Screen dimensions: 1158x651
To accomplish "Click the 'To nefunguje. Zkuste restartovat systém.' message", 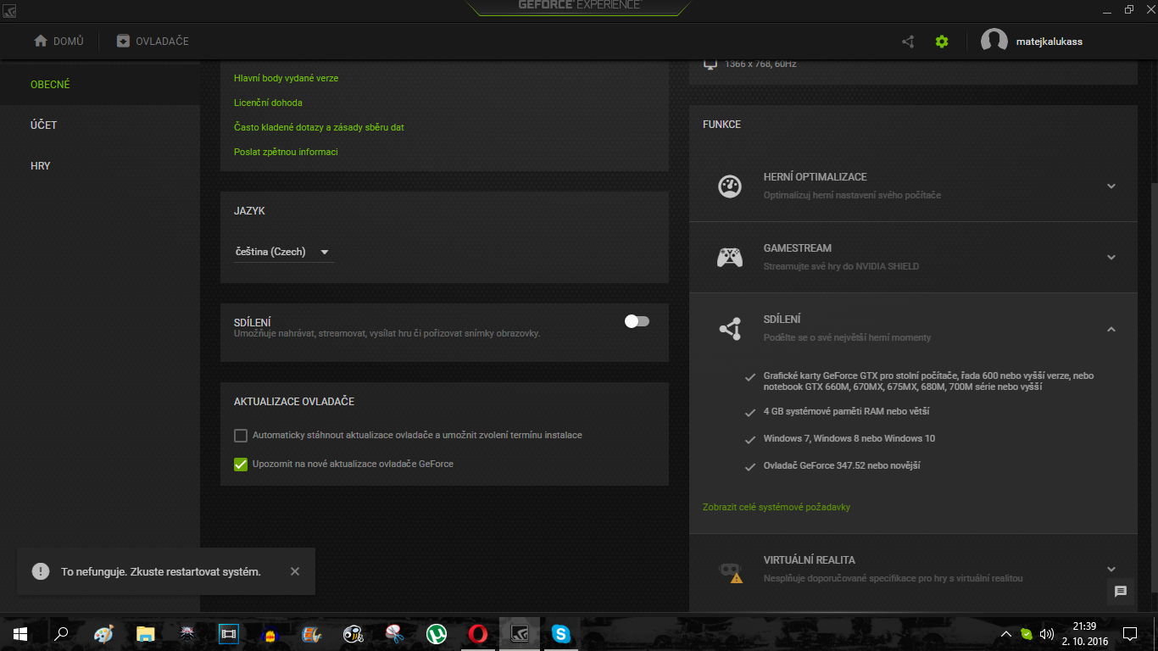I will pyautogui.click(x=161, y=571).
